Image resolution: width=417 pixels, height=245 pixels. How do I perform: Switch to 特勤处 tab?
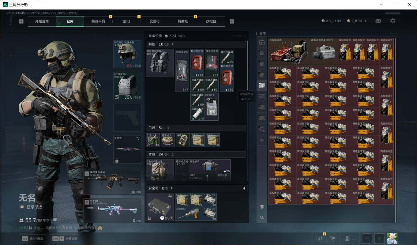tap(183, 21)
